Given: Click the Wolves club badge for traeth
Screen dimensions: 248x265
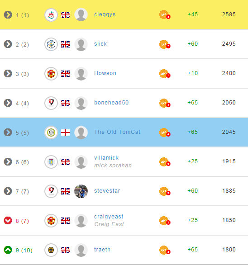Looking at the screenshot, I should pyautogui.click(x=51, y=250).
